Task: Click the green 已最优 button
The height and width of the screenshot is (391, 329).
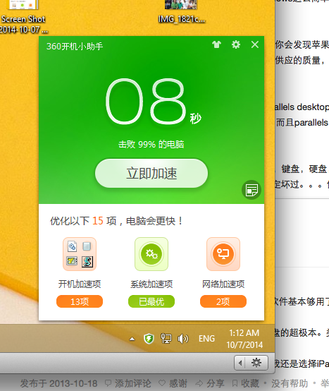Action: click(151, 301)
